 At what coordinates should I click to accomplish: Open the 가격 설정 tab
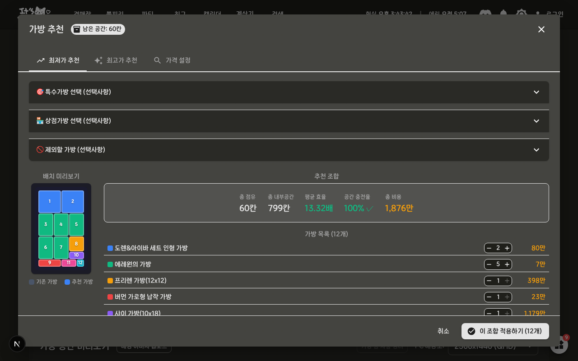(x=172, y=60)
